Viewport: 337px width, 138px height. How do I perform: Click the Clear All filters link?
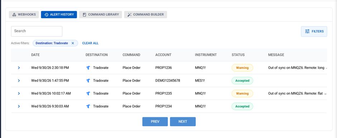coord(90,43)
